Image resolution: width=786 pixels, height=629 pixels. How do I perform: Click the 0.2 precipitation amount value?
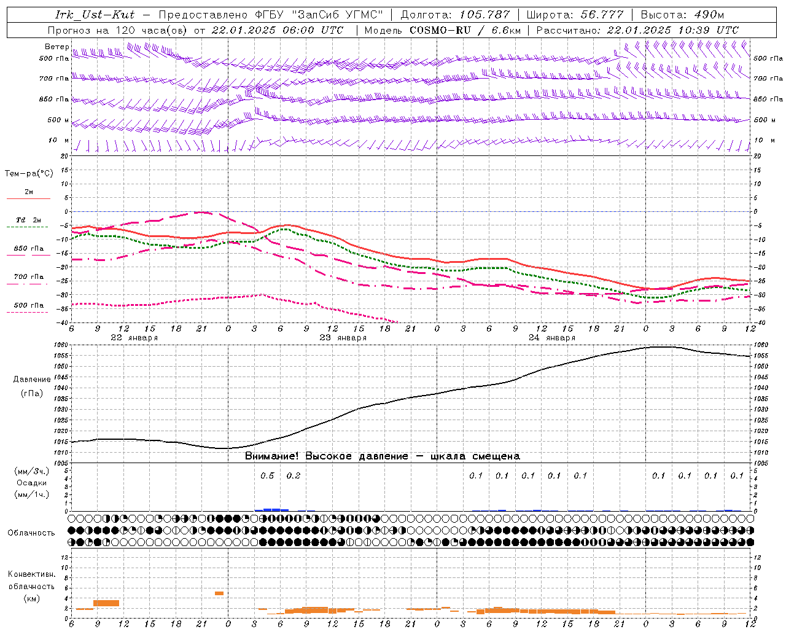pos(294,475)
